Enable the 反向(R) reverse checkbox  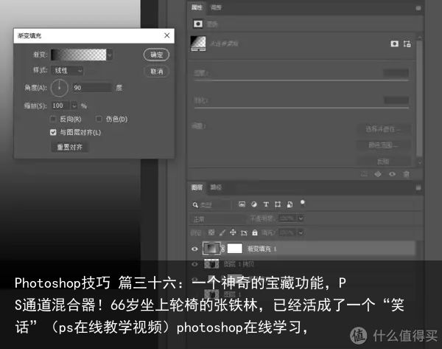[x=53, y=119]
